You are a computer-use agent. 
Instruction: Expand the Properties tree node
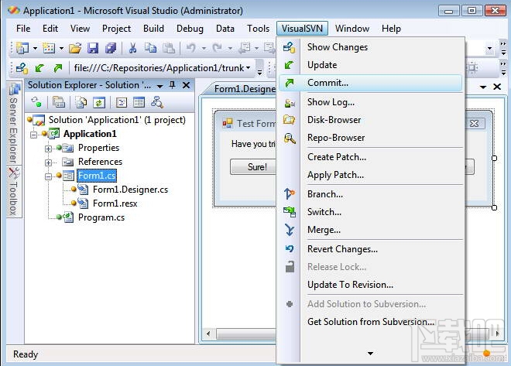[48, 149]
